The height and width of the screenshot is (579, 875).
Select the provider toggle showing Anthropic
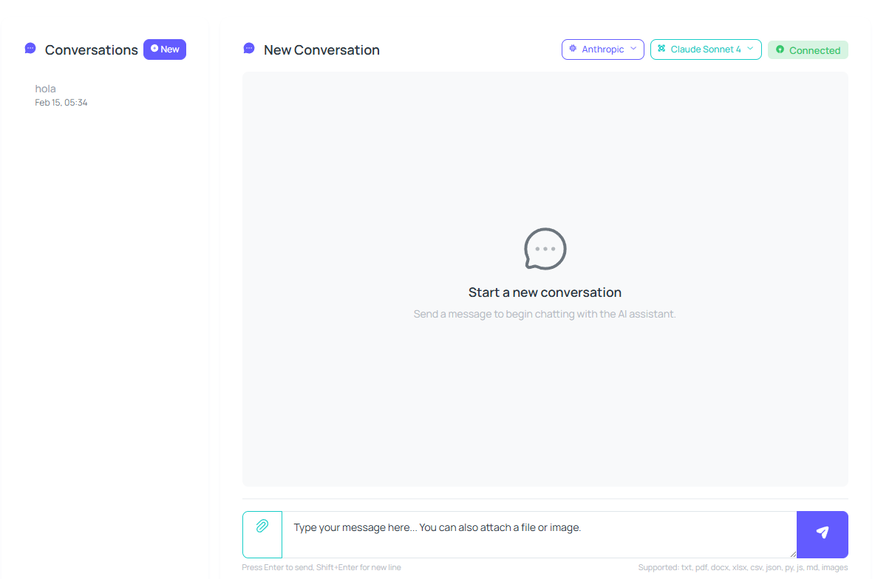[602, 49]
